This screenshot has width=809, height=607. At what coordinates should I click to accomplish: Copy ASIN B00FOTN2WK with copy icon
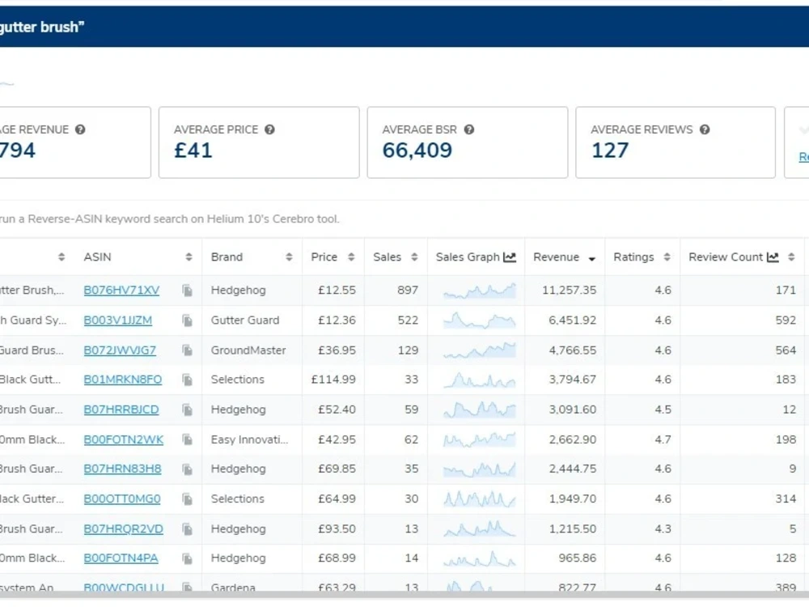tap(188, 439)
